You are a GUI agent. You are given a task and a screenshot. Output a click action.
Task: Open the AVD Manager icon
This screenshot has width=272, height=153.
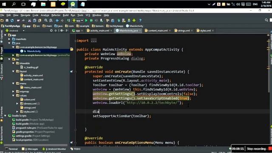[x=124, y=20]
